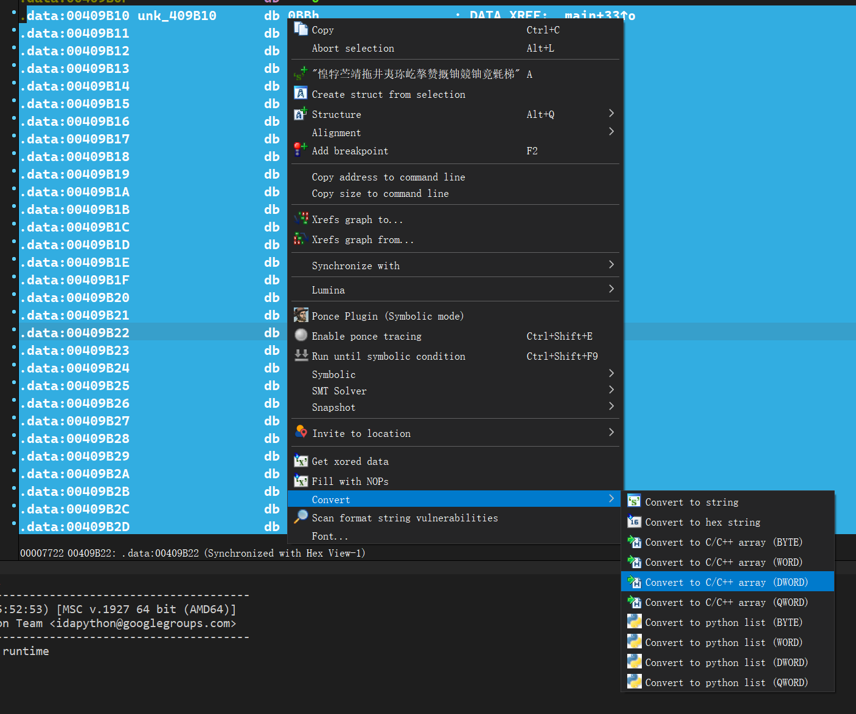Image resolution: width=856 pixels, height=714 pixels.
Task: Click the Convert to string icon
Action: click(x=634, y=501)
